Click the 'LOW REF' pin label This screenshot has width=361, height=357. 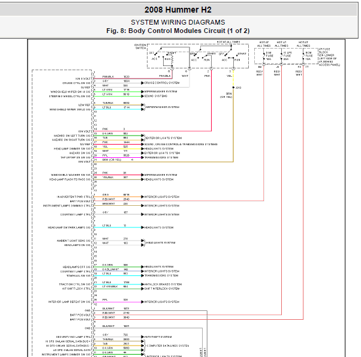(x=85, y=105)
